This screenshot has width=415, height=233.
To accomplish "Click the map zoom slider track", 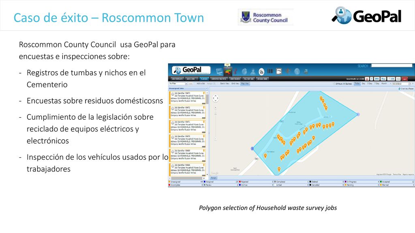I will (x=216, y=123).
